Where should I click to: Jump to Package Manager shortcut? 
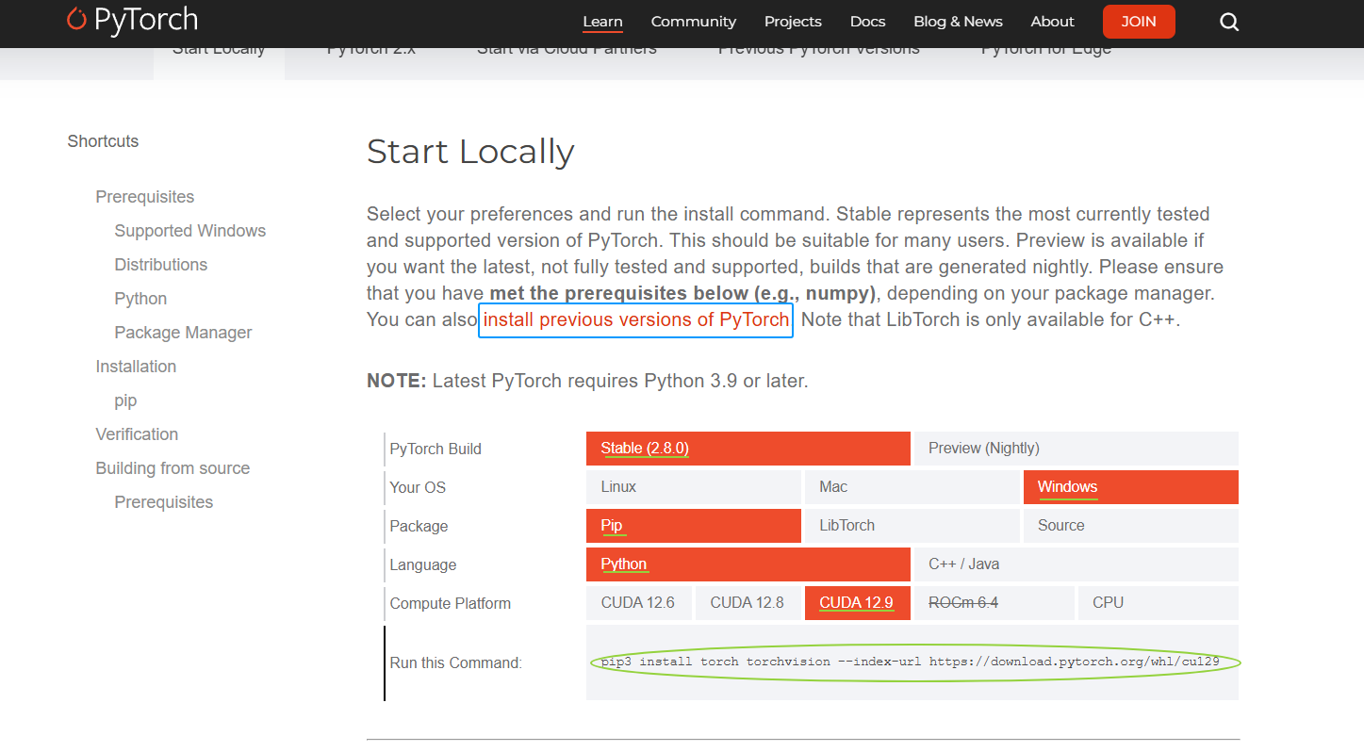[x=183, y=333]
